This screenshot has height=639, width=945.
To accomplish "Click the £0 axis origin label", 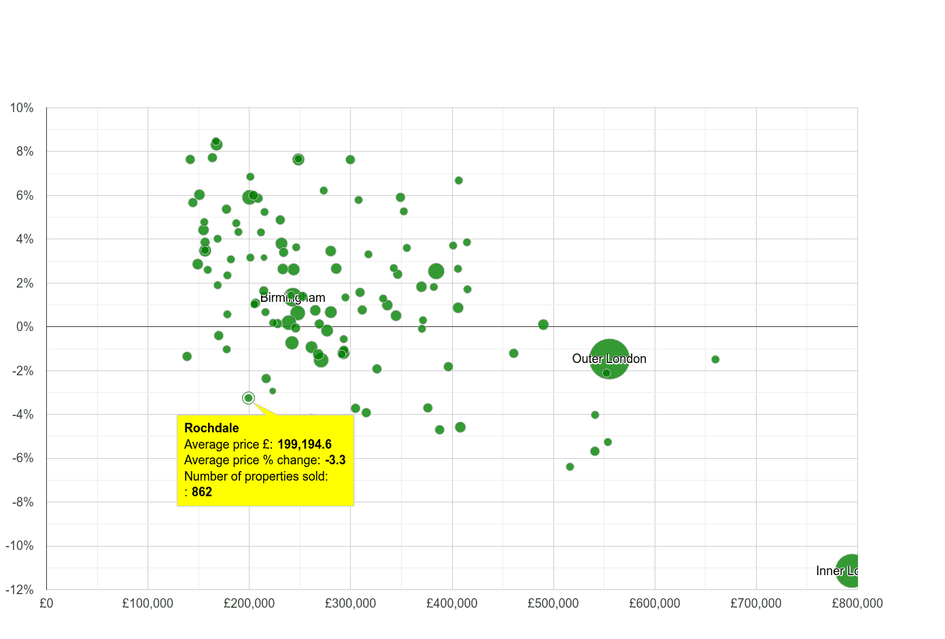I will pos(46,603).
